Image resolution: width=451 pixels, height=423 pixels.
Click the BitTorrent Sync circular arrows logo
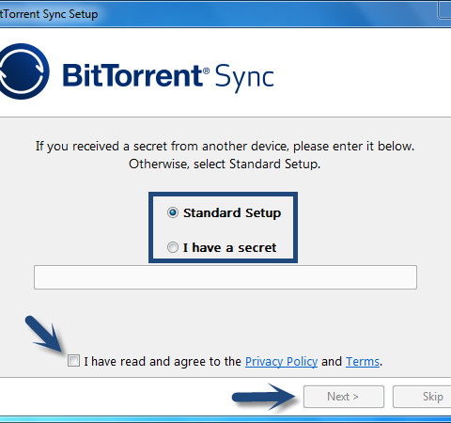coord(23,71)
